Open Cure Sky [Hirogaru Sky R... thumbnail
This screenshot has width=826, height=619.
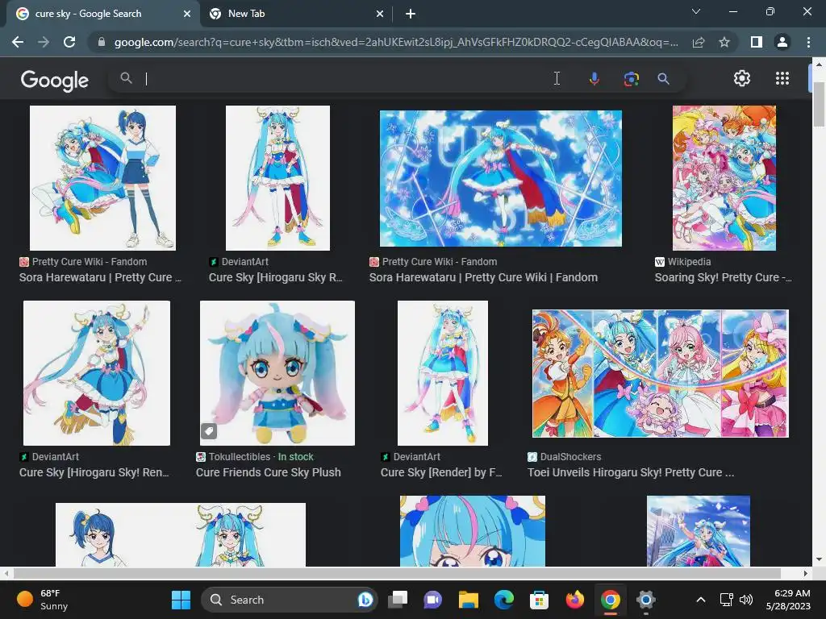277,178
